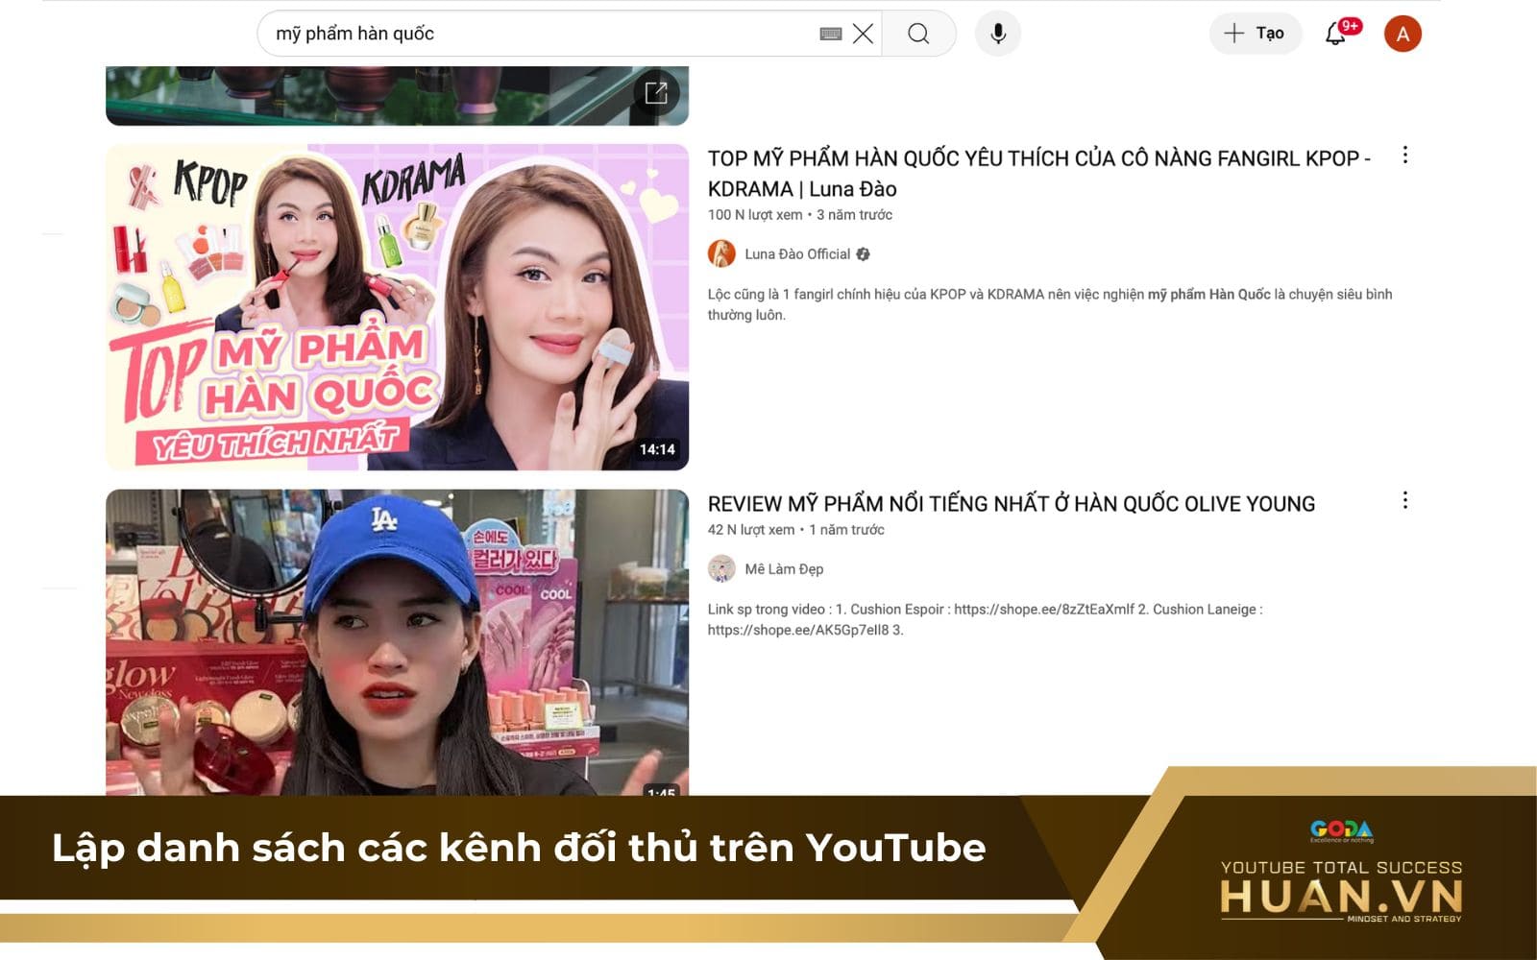Click the 14:14 duration badge on Luna Đào thumbnail
Screen dimensions: 1537x960
[x=657, y=449]
